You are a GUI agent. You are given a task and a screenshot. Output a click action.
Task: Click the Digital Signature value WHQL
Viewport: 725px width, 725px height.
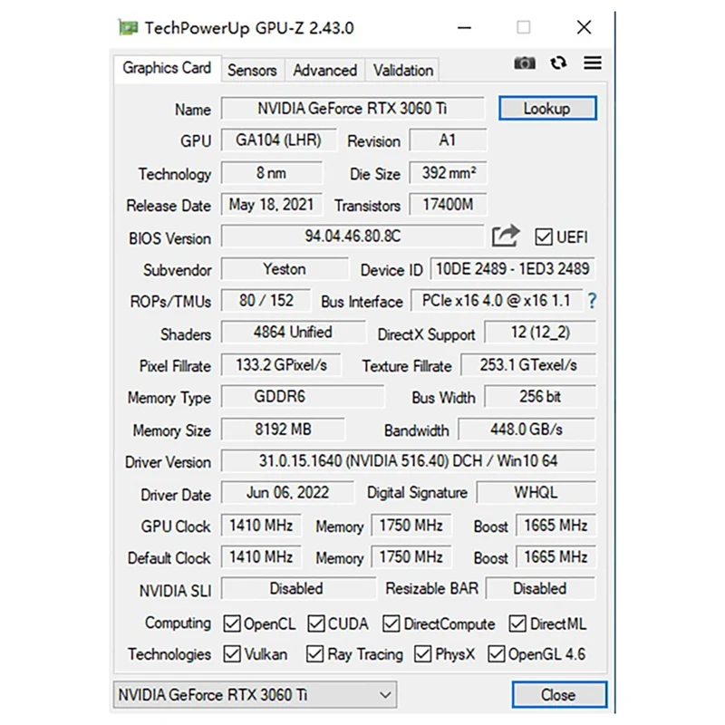coord(536,492)
